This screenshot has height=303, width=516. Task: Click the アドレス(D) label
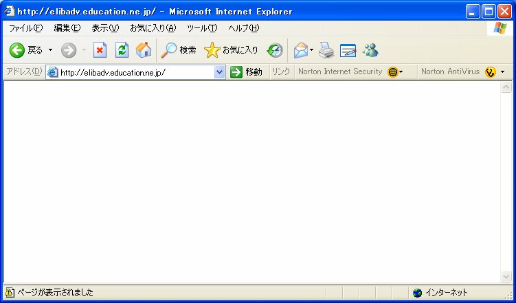(x=24, y=71)
